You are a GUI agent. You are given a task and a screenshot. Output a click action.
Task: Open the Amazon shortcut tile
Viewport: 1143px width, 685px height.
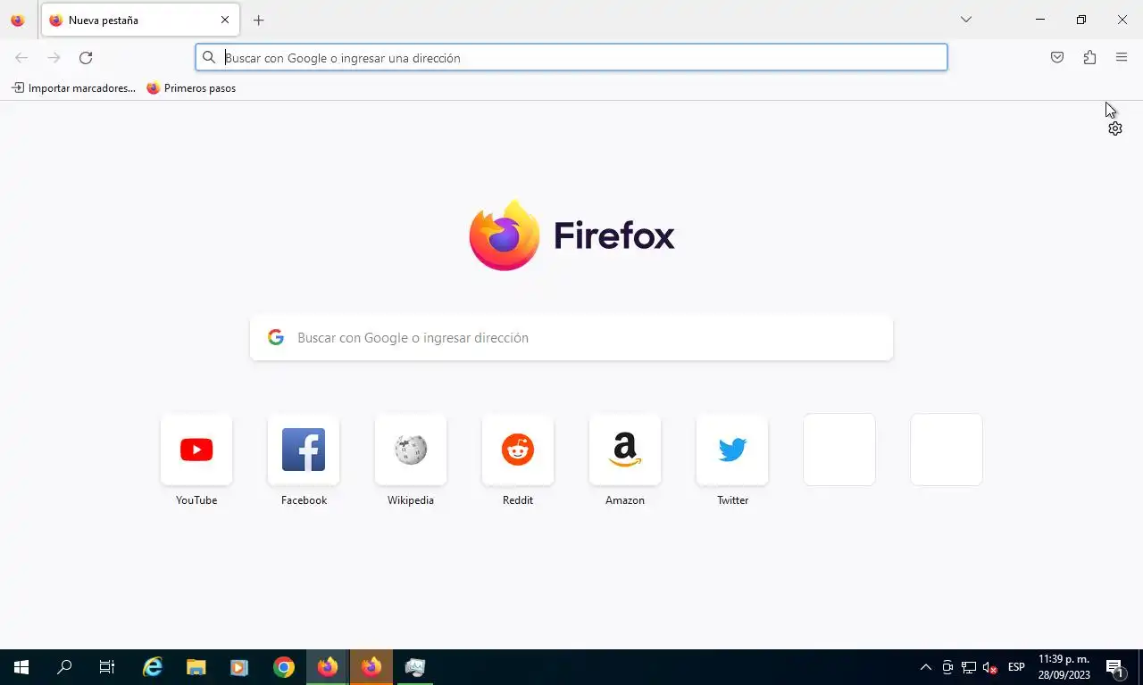[625, 450]
